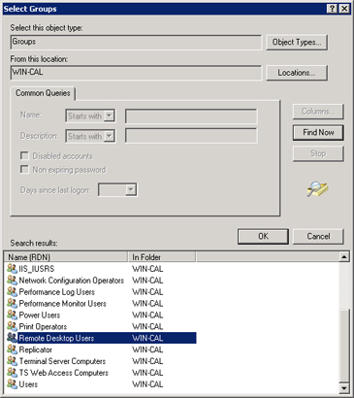This screenshot has width=354, height=398.
Task: Click the results scrollbar up arrow
Action: pyautogui.click(x=344, y=257)
